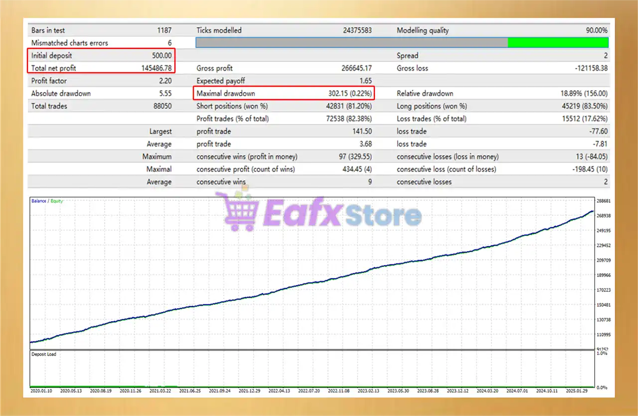638x416 pixels.
Task: Click the 'Expected payoff' label
Action: tap(221, 81)
